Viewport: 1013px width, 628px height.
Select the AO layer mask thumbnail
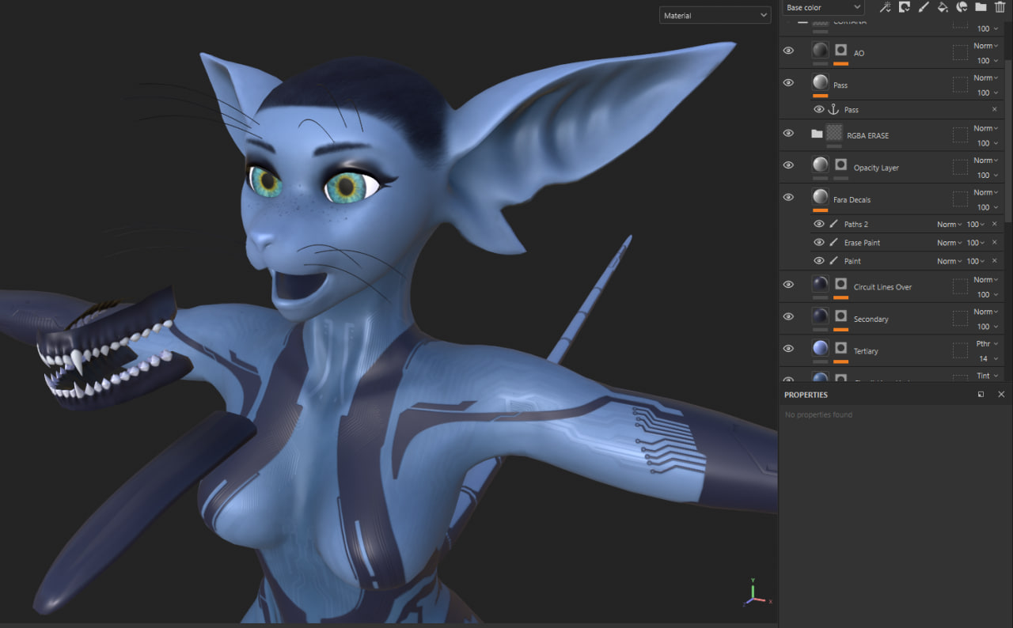click(840, 51)
